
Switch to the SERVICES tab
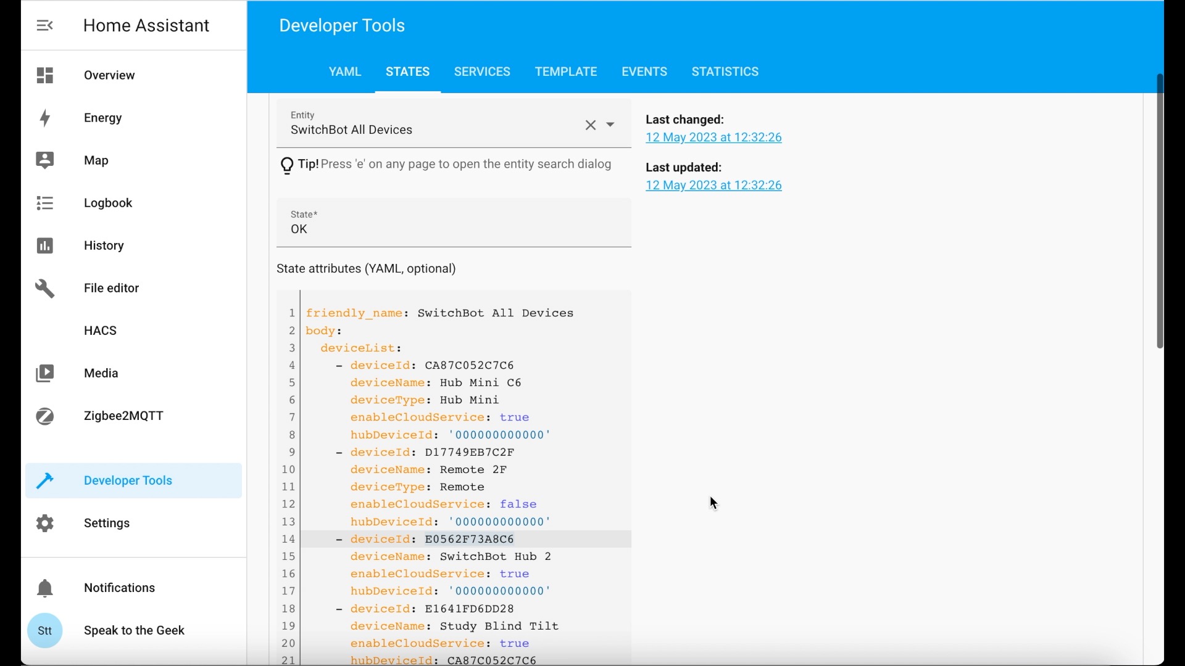(x=482, y=72)
